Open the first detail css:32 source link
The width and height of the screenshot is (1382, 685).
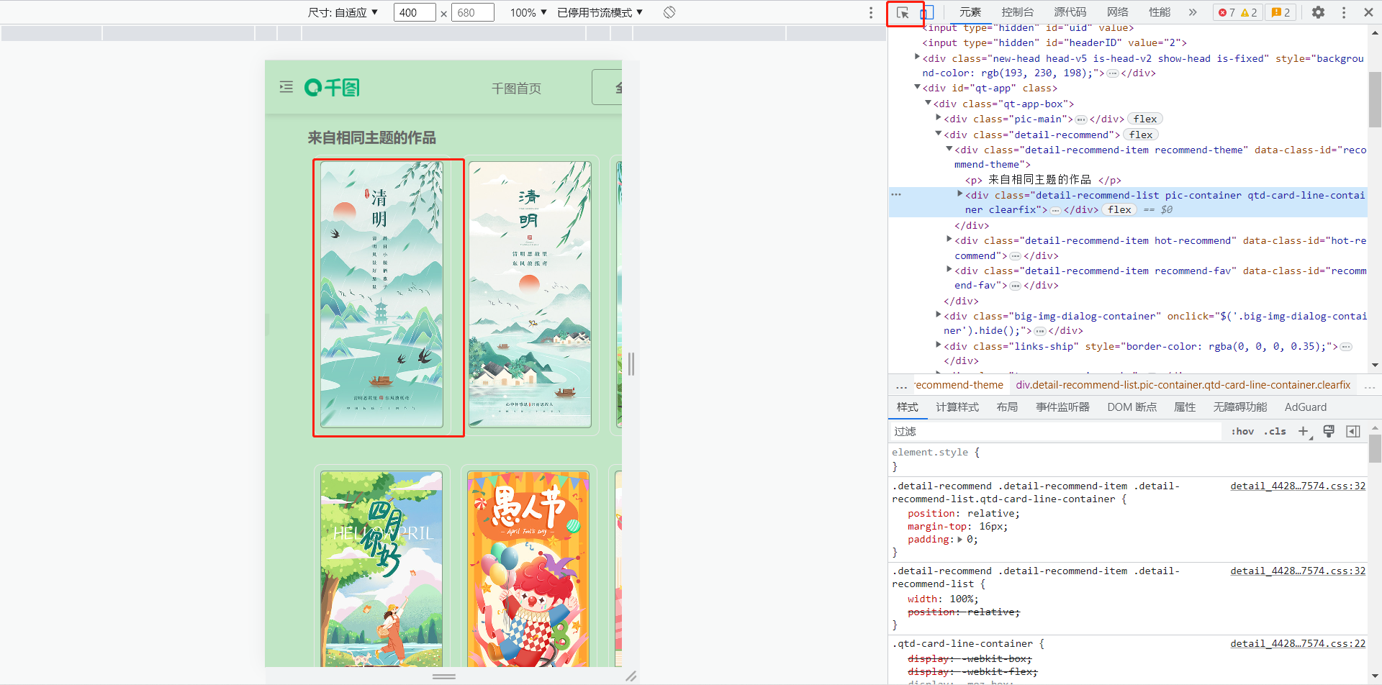pyautogui.click(x=1298, y=486)
